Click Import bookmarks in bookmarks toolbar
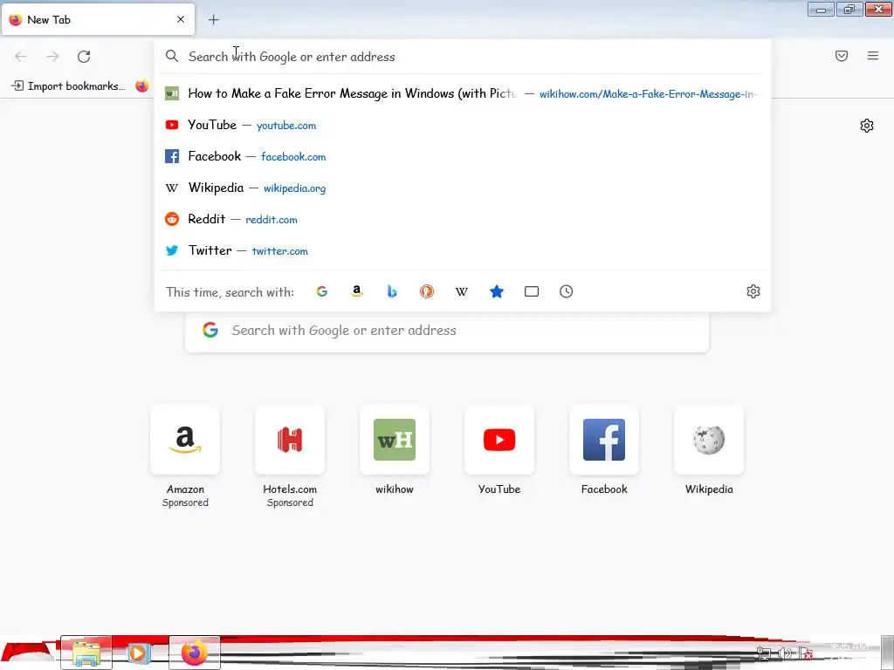 pyautogui.click(x=68, y=86)
